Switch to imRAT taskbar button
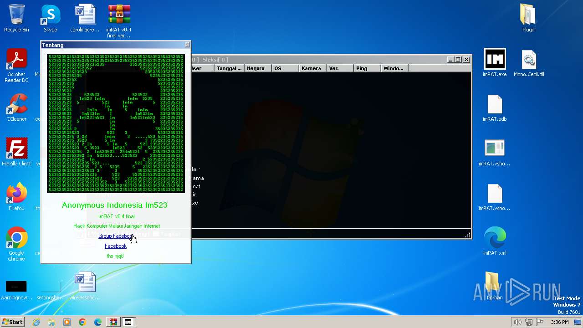 128,322
